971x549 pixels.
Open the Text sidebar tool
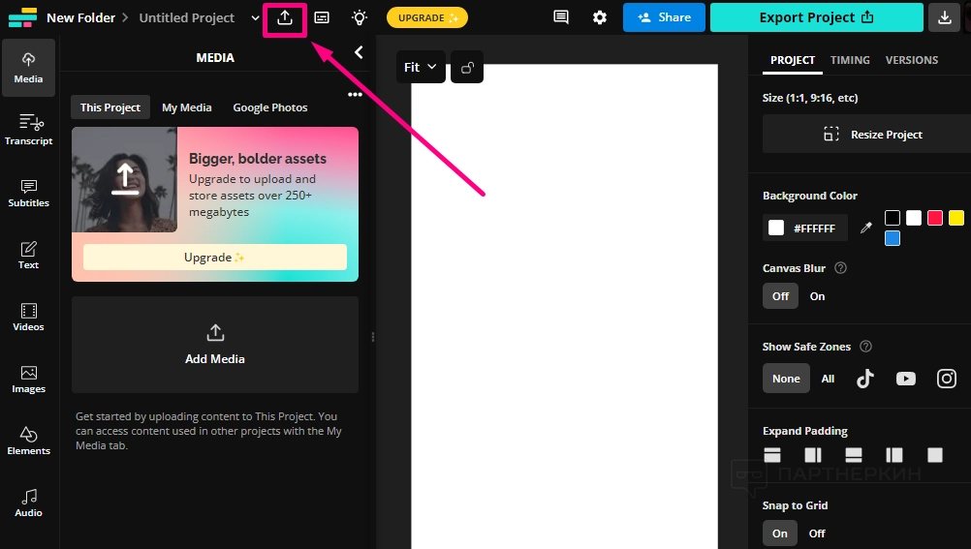pos(28,255)
